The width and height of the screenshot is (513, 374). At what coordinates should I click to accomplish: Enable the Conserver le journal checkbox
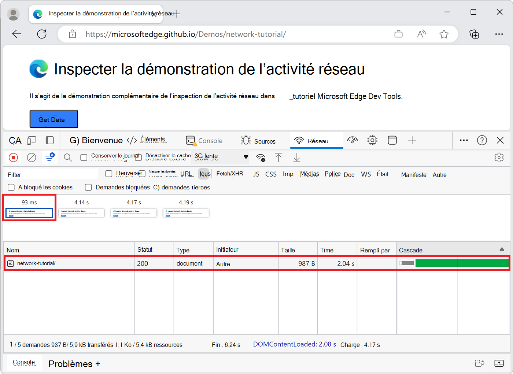click(x=84, y=157)
